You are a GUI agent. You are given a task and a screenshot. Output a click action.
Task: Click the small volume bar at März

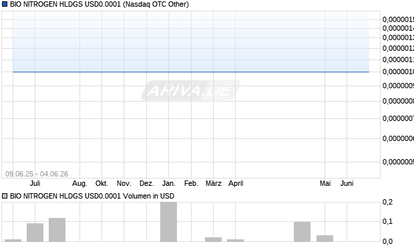[213, 239]
